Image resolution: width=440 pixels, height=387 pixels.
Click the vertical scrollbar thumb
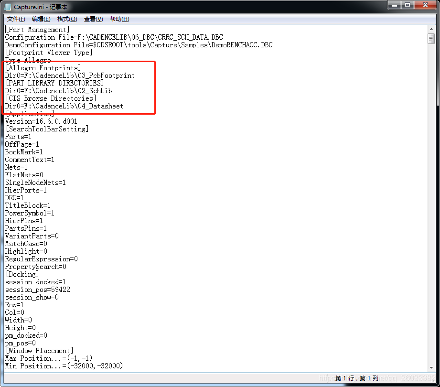431,39
